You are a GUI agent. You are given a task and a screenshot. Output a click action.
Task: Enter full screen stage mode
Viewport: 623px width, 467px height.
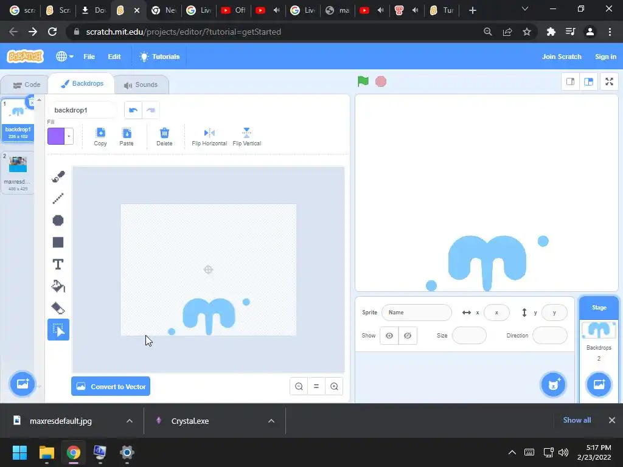[x=609, y=82]
